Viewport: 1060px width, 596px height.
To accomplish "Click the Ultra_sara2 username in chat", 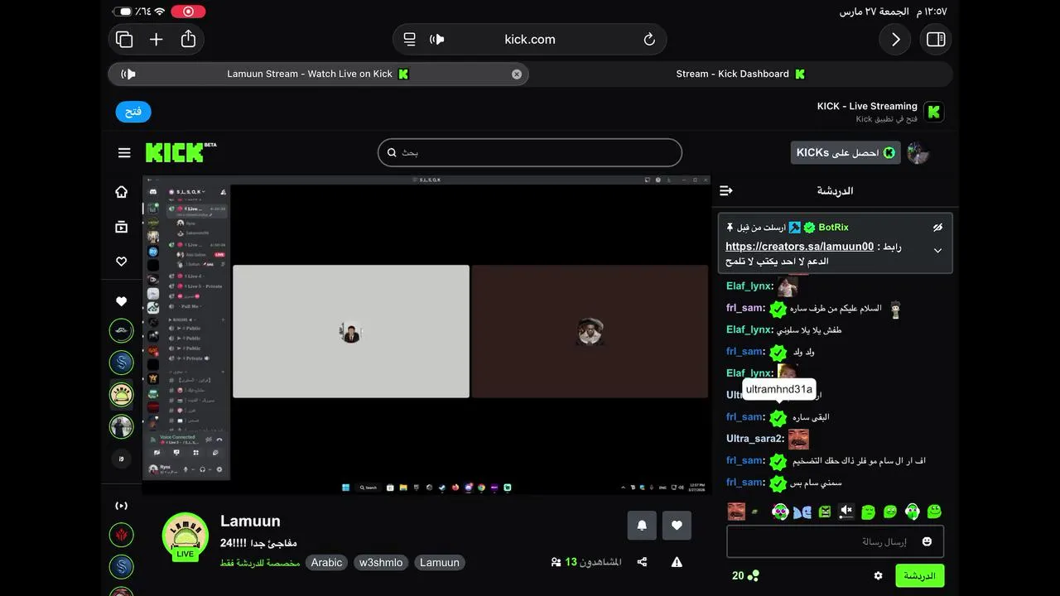I will click(x=754, y=439).
